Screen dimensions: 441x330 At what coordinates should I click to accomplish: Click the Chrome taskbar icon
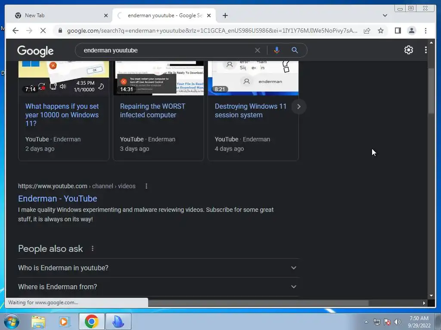pos(91,321)
